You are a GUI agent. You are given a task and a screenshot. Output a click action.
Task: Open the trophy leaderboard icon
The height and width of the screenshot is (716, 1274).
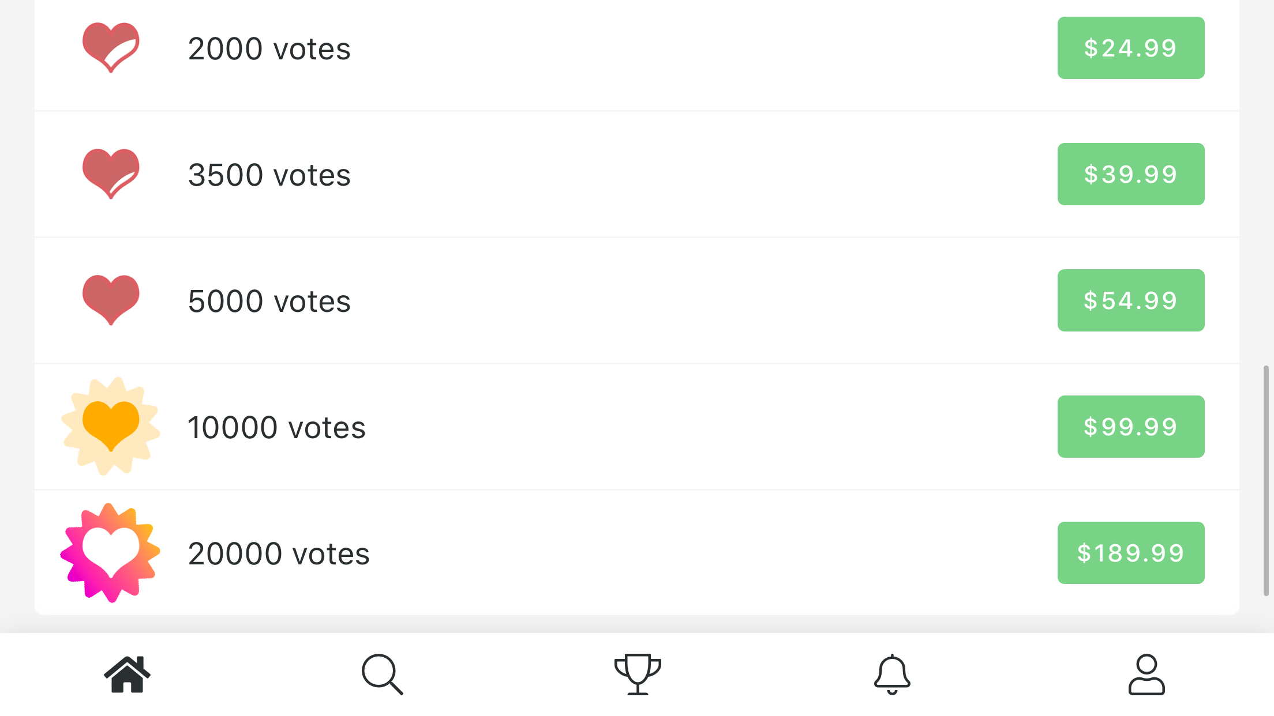(637, 674)
